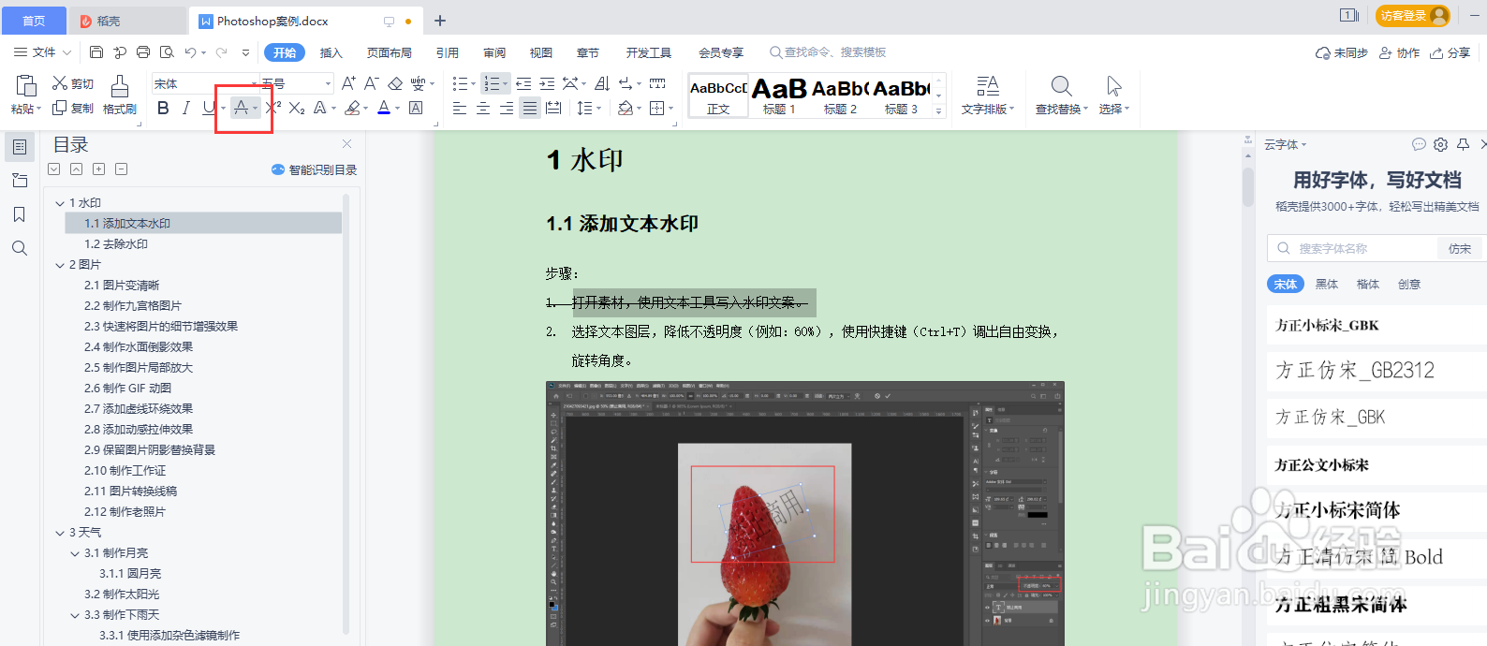The width and height of the screenshot is (1487, 646).
Task: Click the Outline (目录) pane icon in sidebar
Action: click(x=19, y=147)
